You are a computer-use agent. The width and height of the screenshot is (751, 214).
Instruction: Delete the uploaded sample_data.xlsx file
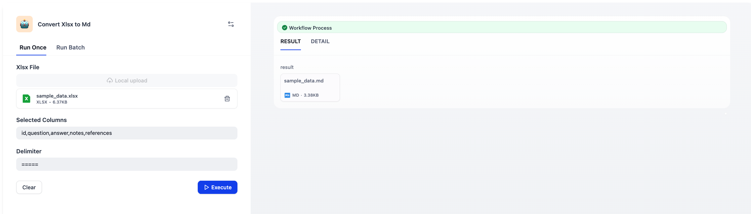[x=227, y=99]
